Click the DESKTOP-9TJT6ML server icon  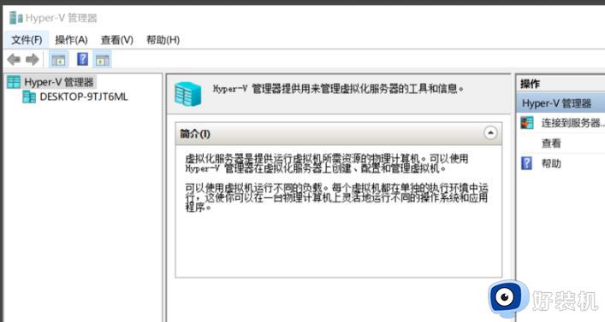click(28, 97)
